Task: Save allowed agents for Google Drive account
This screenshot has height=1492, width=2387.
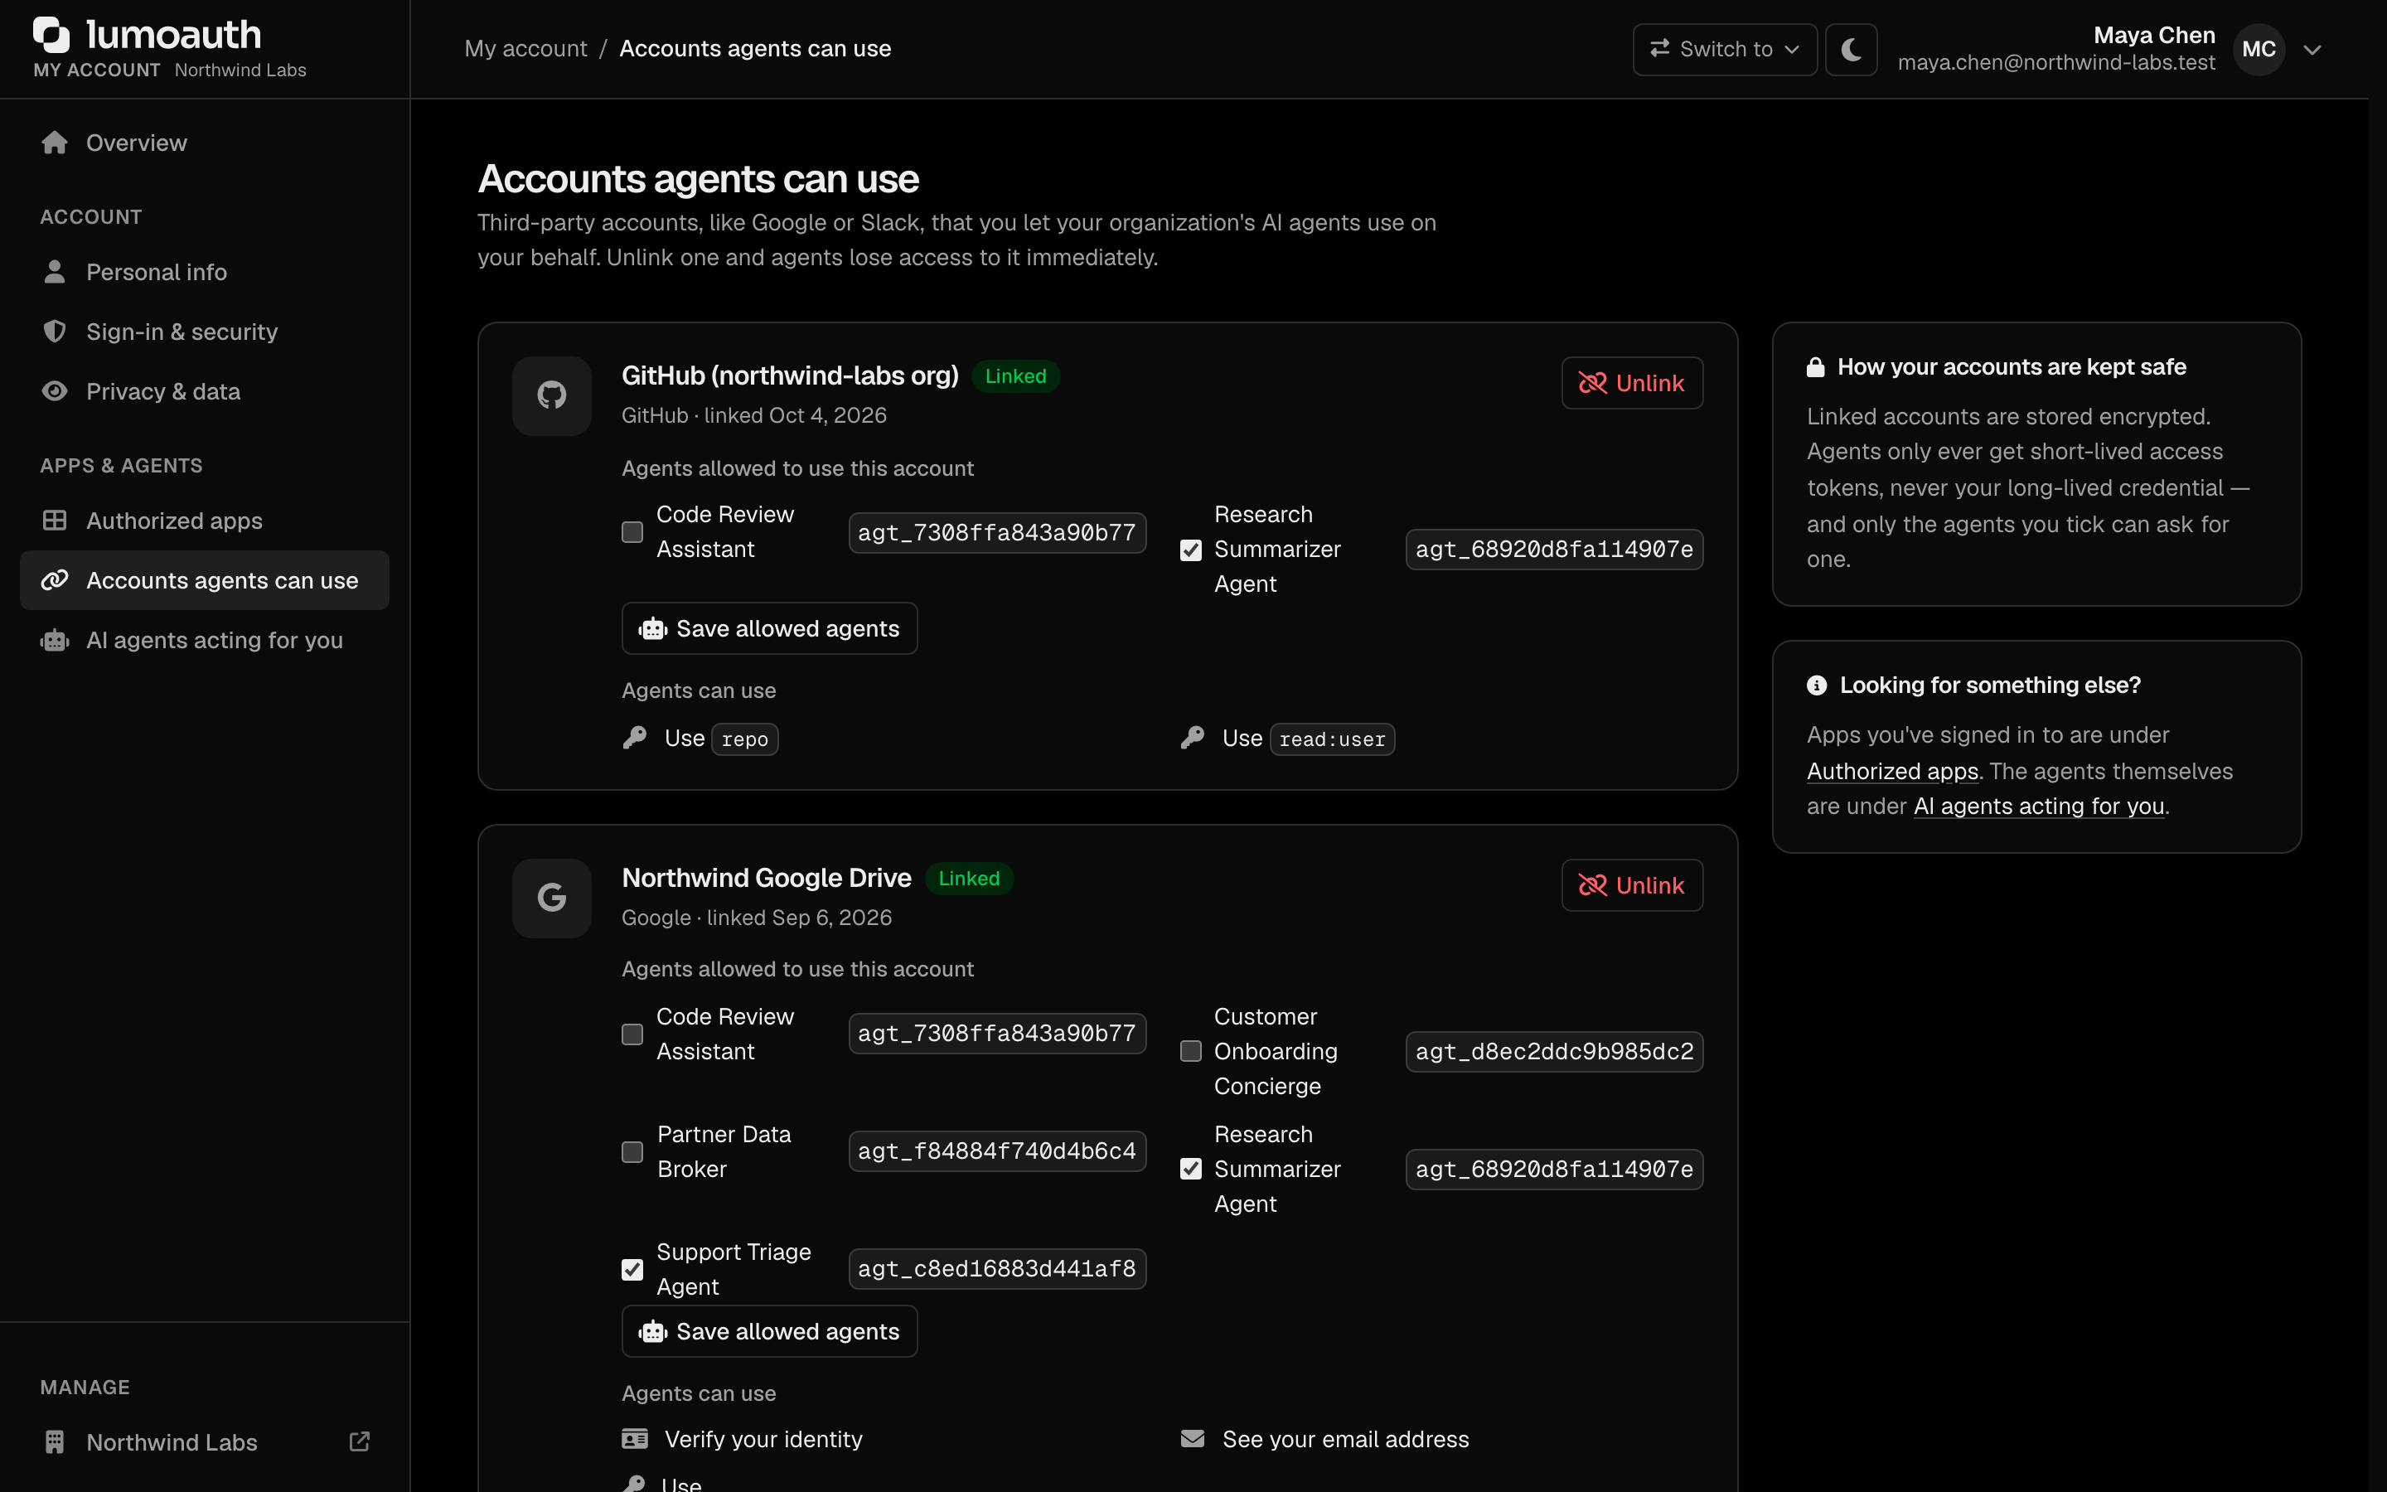Action: (x=769, y=1331)
